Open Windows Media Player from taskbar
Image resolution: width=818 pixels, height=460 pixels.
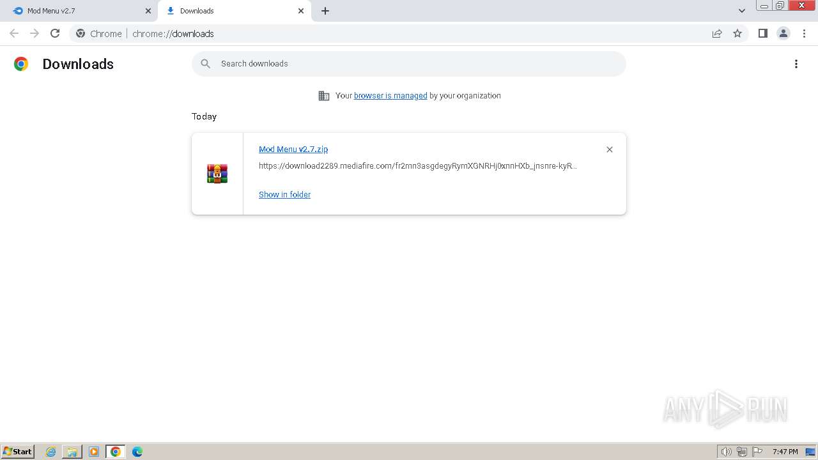click(94, 452)
